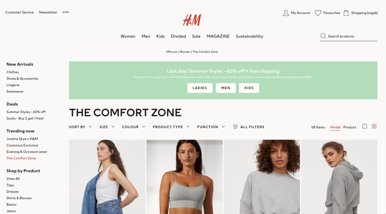The height and width of the screenshot is (214, 386).
Task: Select the Model image view
Action: 335,127
